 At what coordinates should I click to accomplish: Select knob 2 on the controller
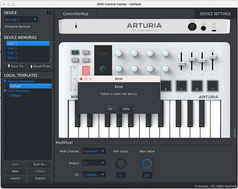[x=134, y=53]
